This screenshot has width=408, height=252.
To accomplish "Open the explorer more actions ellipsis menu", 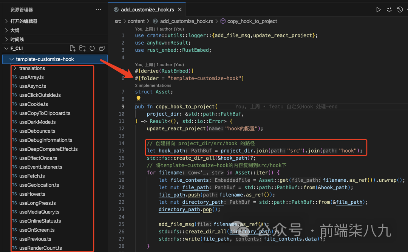I will (98, 9).
